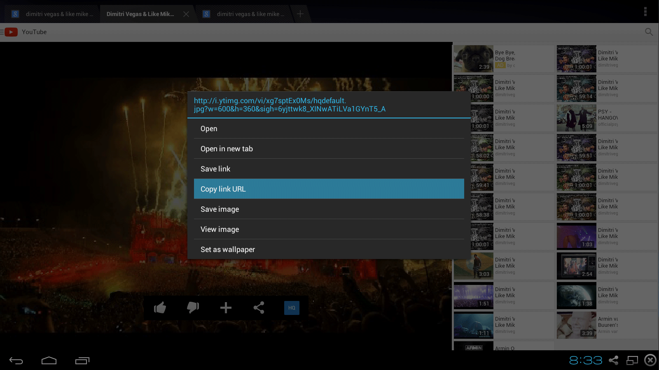Choose View image option

(329, 229)
